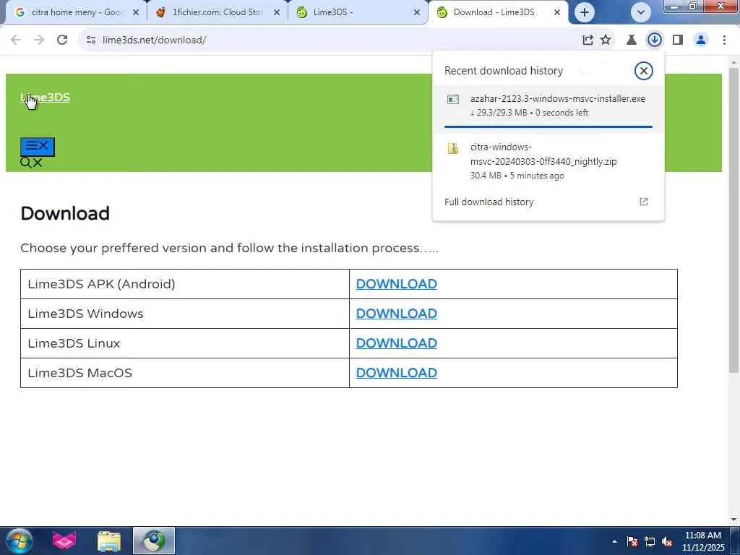Click the installer download progress bar
Image resolution: width=740 pixels, height=555 pixels.
coord(548,126)
